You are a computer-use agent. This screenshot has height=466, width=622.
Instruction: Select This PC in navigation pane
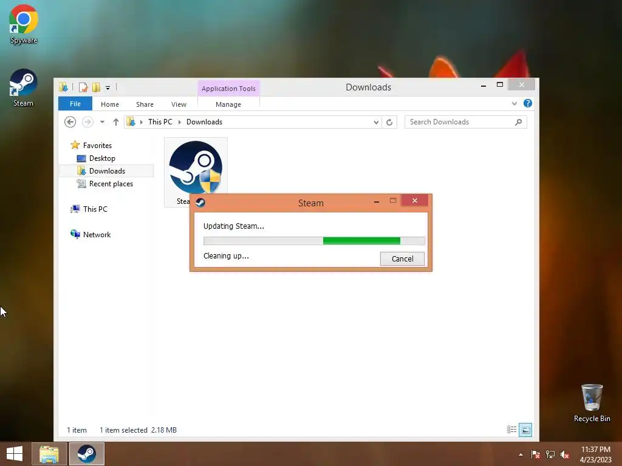pyautogui.click(x=95, y=209)
